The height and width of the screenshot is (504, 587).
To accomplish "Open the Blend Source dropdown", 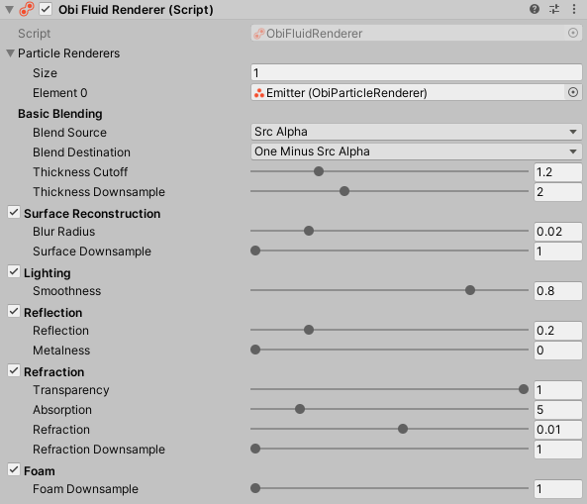I will click(417, 132).
